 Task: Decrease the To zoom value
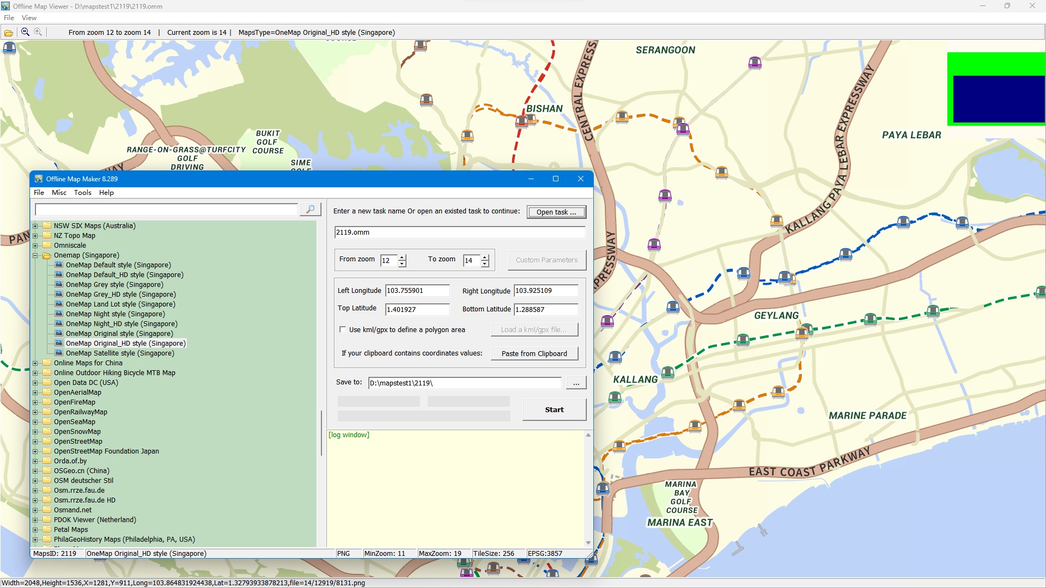(x=485, y=264)
